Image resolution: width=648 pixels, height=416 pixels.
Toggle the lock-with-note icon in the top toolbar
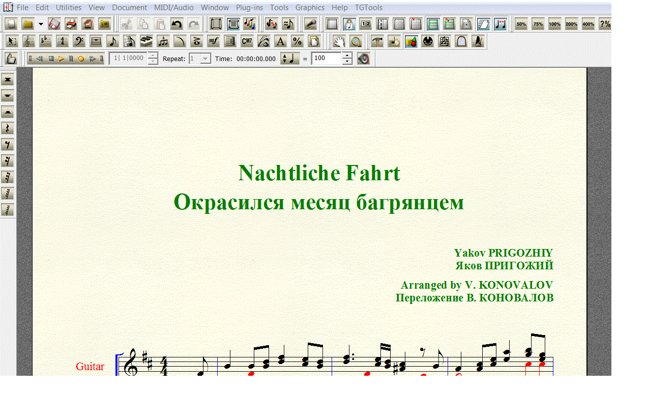click(349, 24)
